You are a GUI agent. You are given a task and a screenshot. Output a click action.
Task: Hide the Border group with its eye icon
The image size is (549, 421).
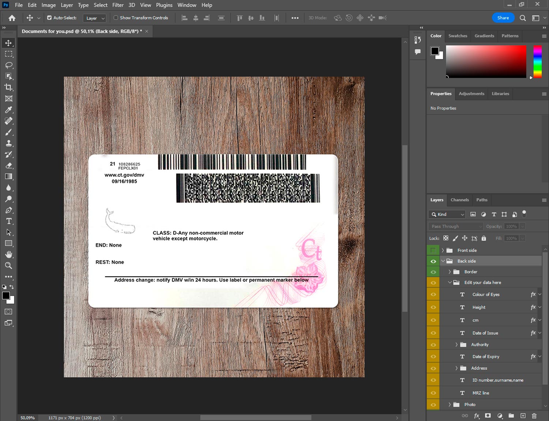pos(433,272)
